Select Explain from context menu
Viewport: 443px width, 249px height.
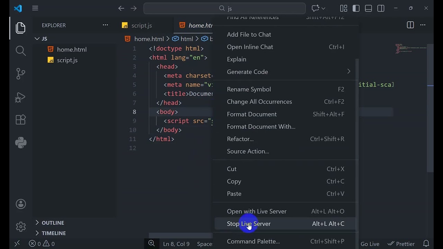pos(286,59)
